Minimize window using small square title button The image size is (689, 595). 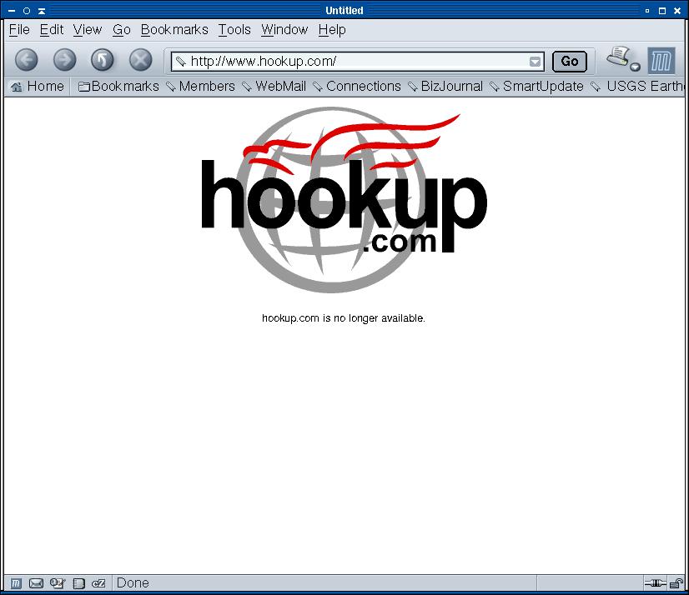[x=647, y=11]
